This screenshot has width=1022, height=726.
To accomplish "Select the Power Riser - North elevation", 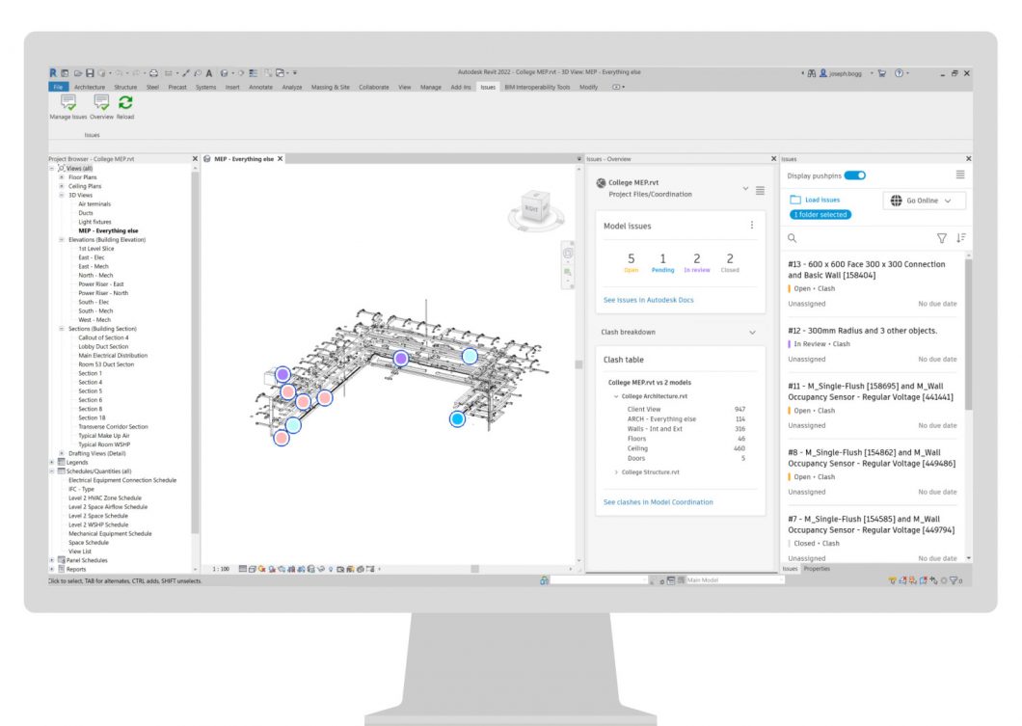I will [x=103, y=293].
